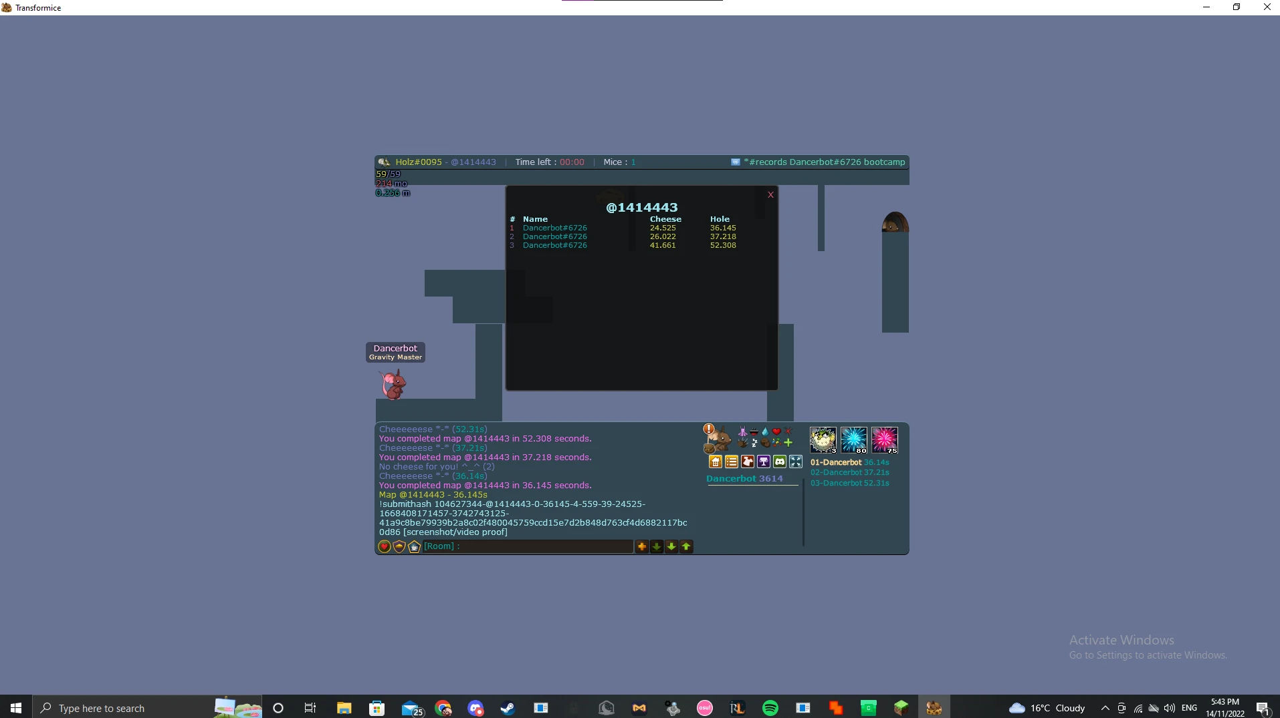Open the home (house) menu button
This screenshot has width=1280, height=718.
[x=716, y=462]
